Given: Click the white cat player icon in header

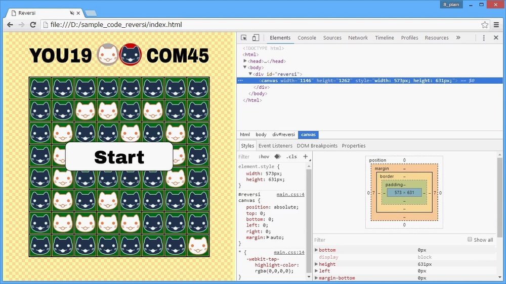Looking at the screenshot, I should pyautogui.click(x=107, y=54).
